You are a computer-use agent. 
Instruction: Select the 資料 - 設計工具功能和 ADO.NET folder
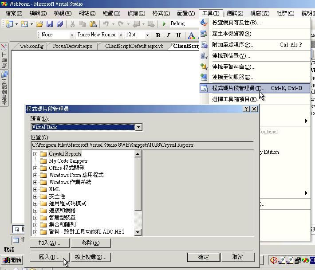(87, 232)
